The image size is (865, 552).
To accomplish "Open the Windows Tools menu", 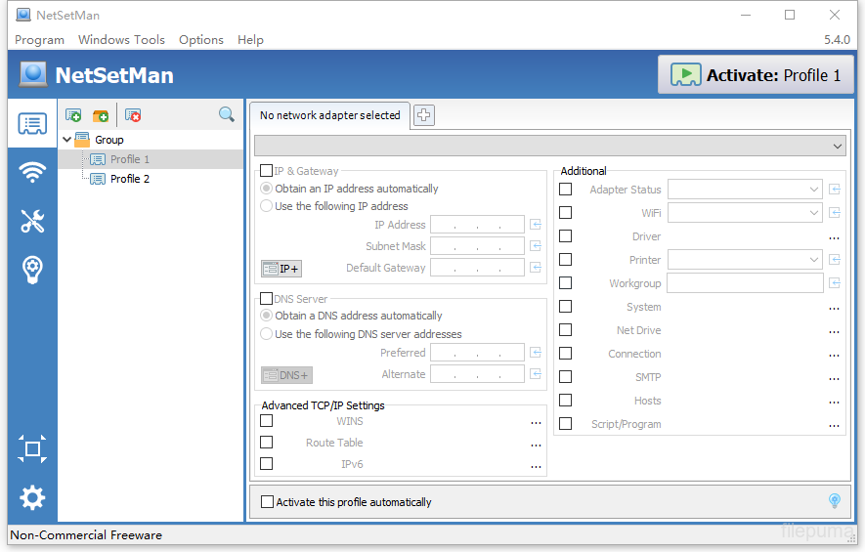I will click(121, 40).
